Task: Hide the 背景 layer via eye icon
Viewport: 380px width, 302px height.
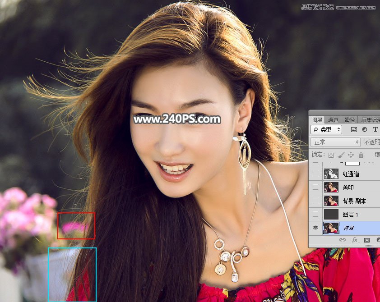Action: 315,228
